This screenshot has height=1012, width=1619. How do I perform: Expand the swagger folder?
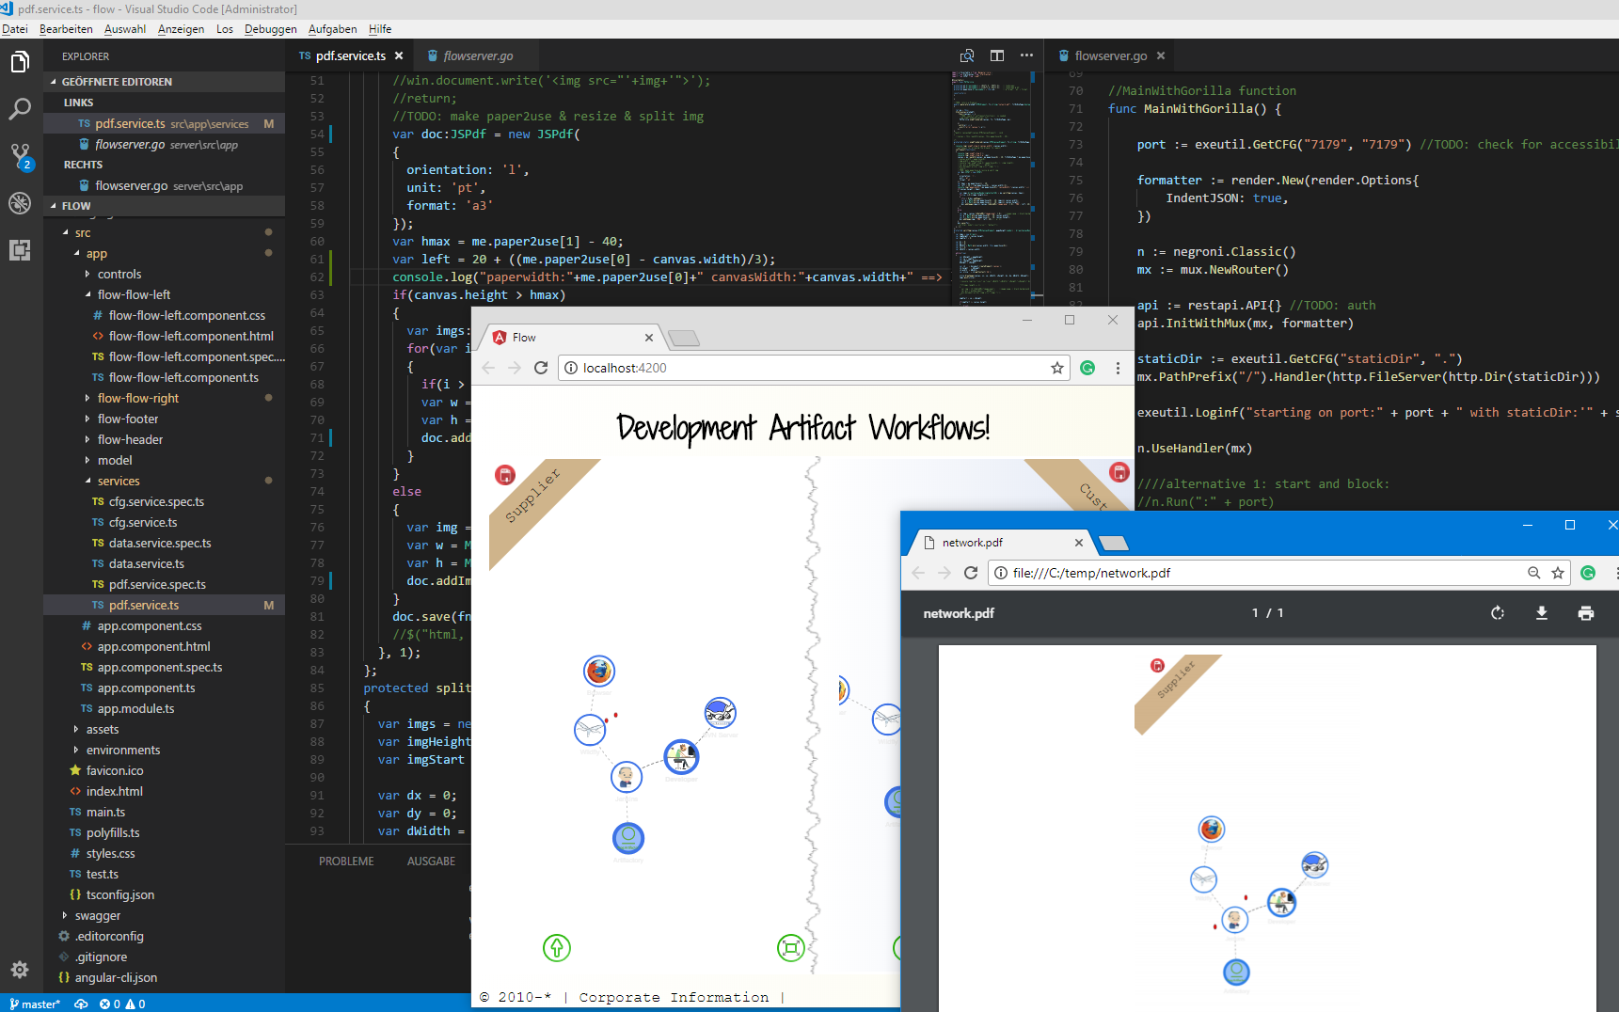[66, 915]
